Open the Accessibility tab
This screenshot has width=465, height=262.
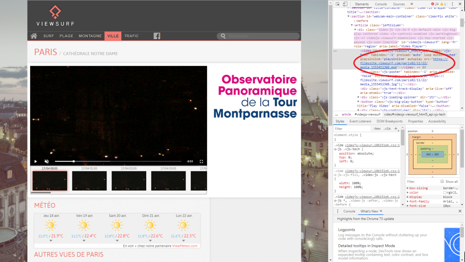tap(437, 121)
